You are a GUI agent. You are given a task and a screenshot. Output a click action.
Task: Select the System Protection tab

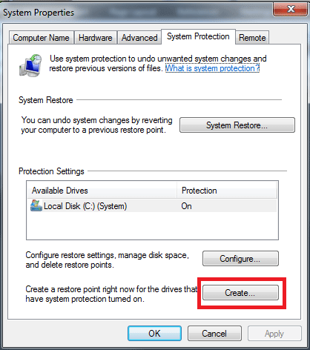point(198,36)
